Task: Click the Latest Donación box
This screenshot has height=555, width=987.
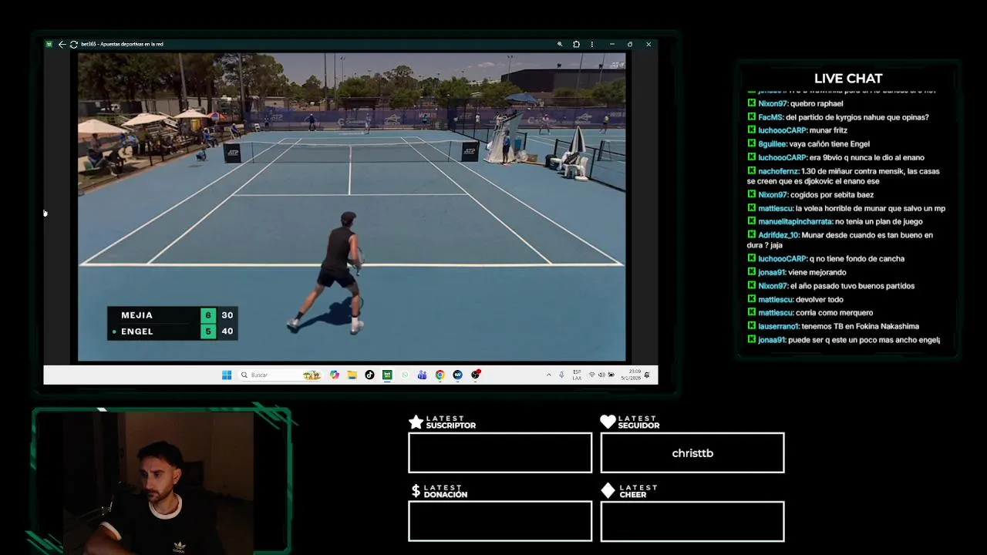Action: (500, 521)
